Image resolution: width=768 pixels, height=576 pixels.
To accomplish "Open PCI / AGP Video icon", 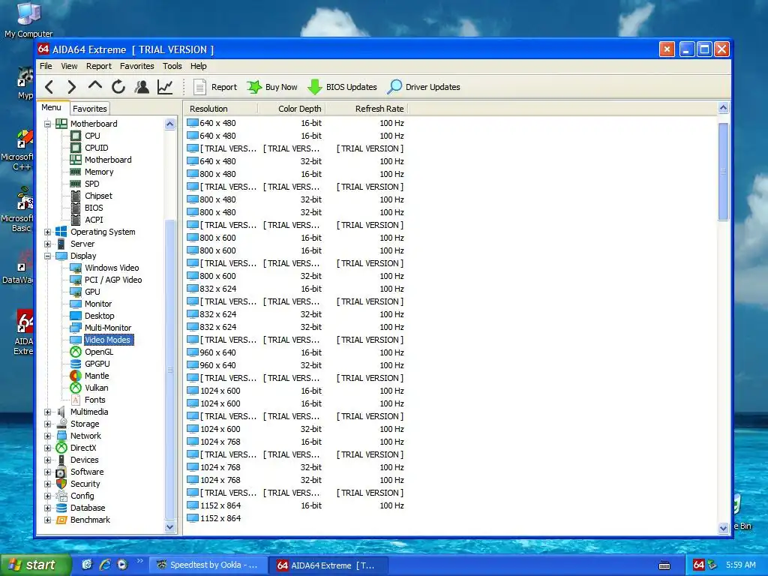I will pyautogui.click(x=76, y=280).
